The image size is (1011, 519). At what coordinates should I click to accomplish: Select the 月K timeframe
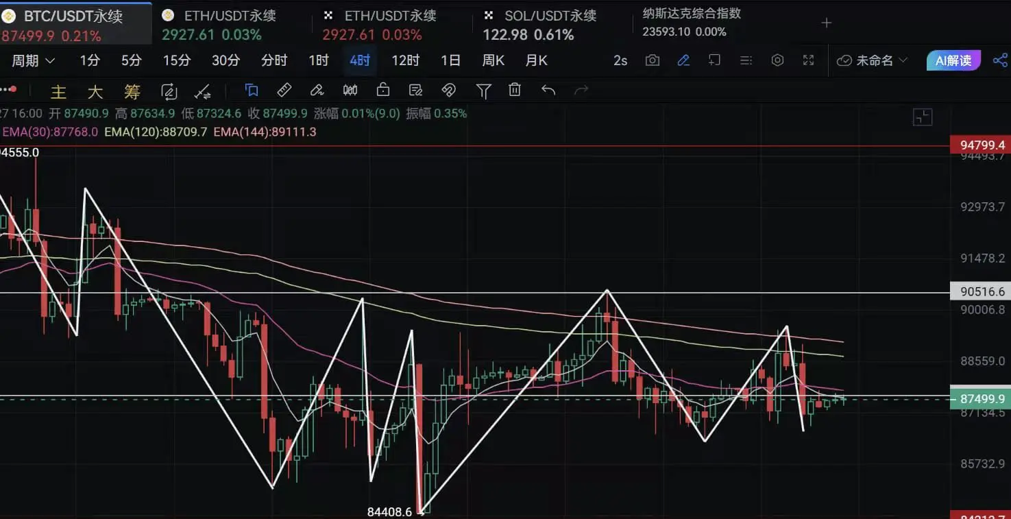536,60
